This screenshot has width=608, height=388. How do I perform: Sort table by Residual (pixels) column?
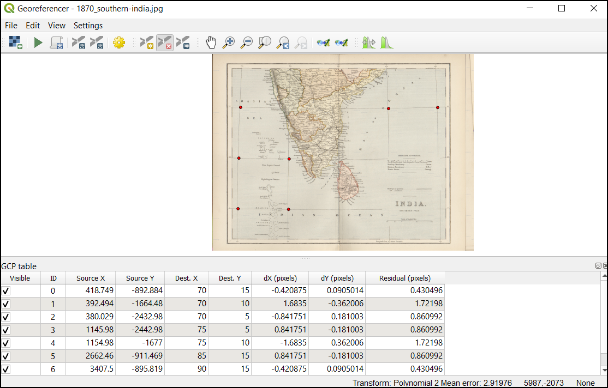point(404,278)
